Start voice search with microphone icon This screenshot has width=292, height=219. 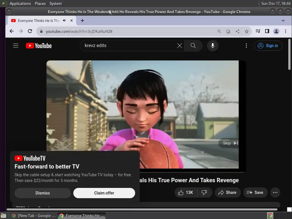pos(212,46)
